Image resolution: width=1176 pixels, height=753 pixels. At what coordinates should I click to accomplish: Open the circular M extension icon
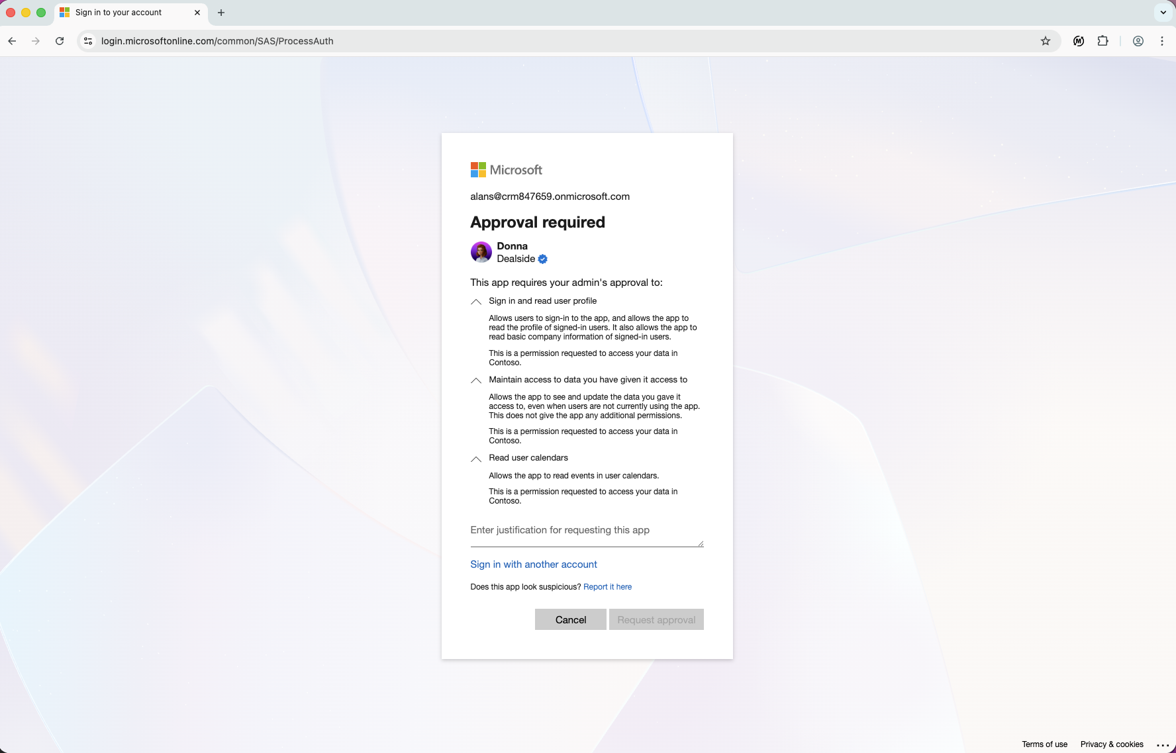[x=1079, y=41]
